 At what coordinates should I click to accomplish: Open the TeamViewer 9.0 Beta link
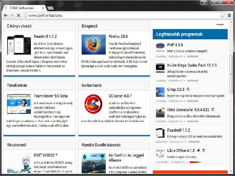click(x=51, y=96)
